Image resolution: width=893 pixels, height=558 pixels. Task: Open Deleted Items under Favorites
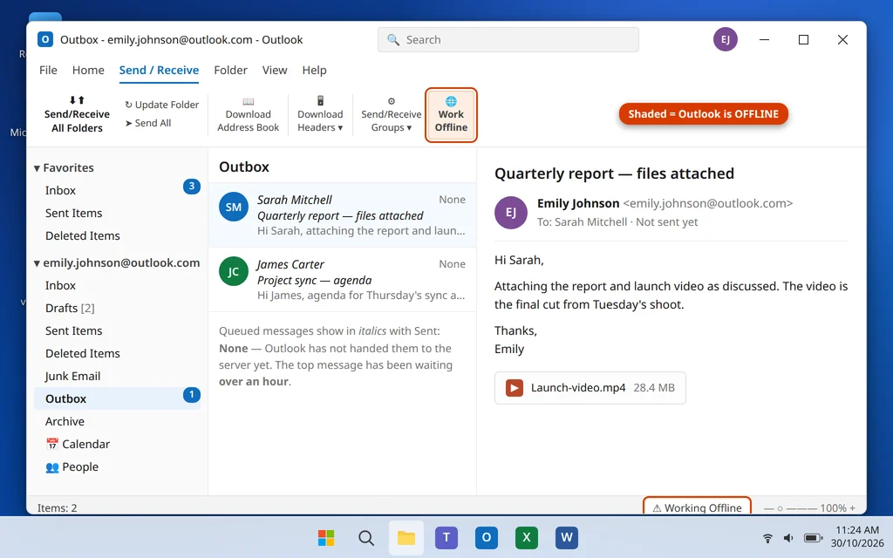tap(118, 235)
